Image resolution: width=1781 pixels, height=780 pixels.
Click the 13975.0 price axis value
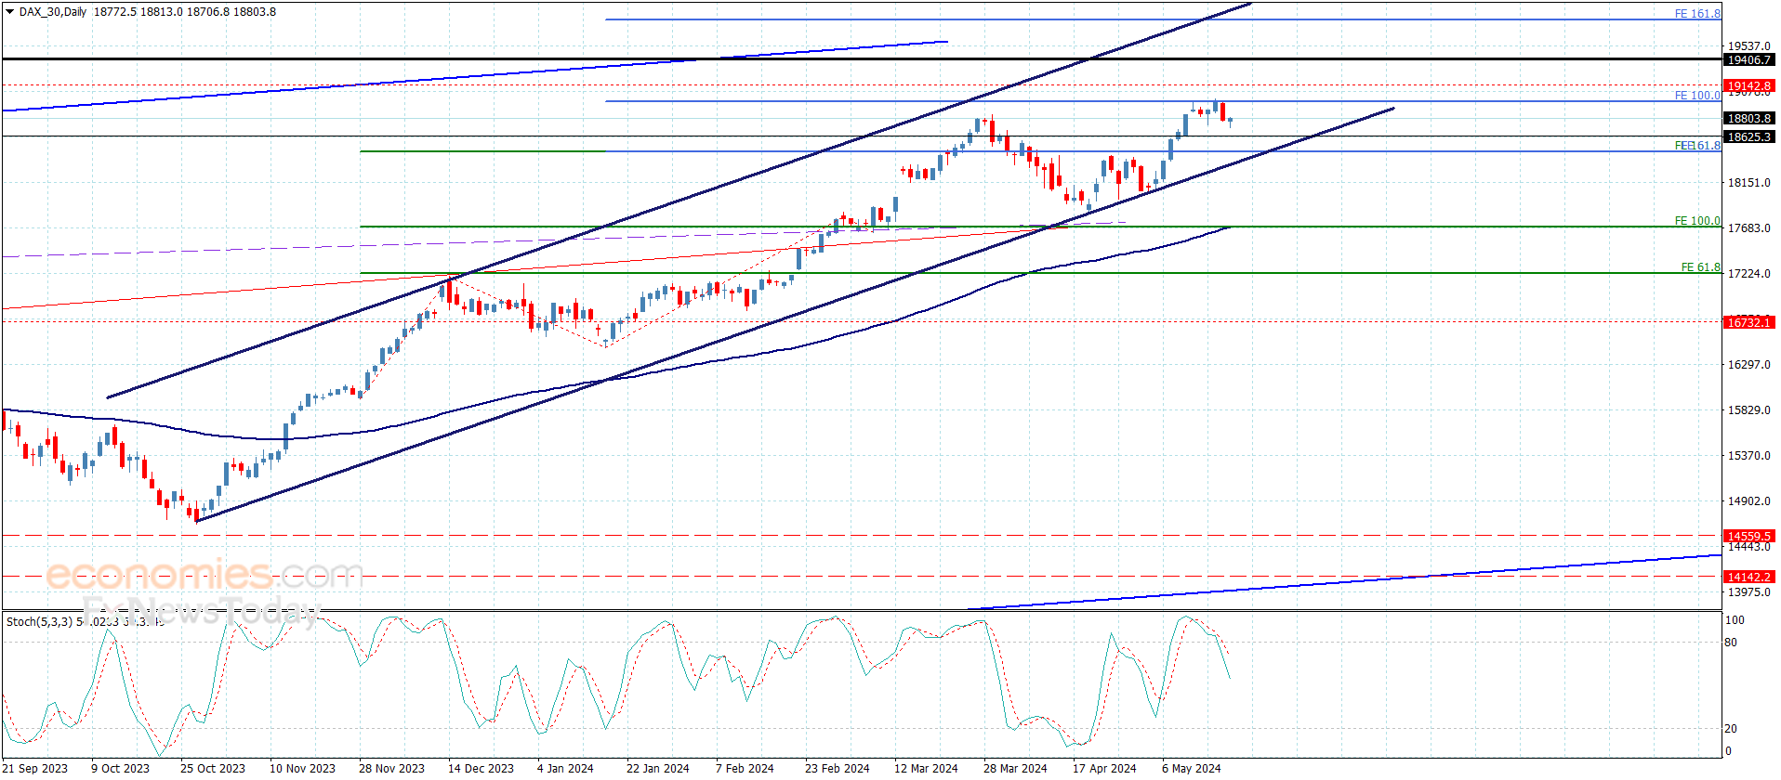(x=1748, y=591)
